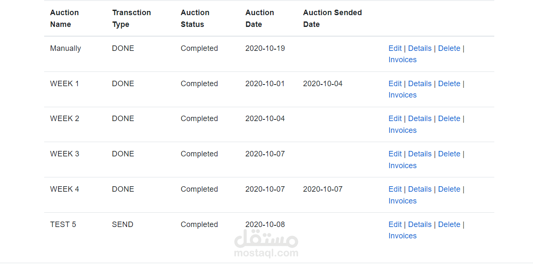Open Invoices for WEEK 1 auction
Viewport: 533px width, 264px height.
pyautogui.click(x=402, y=95)
